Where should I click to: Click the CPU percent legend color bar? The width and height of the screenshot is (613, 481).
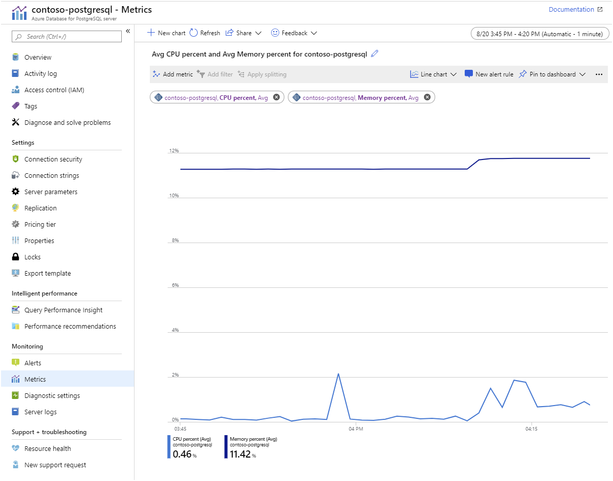[x=169, y=447]
